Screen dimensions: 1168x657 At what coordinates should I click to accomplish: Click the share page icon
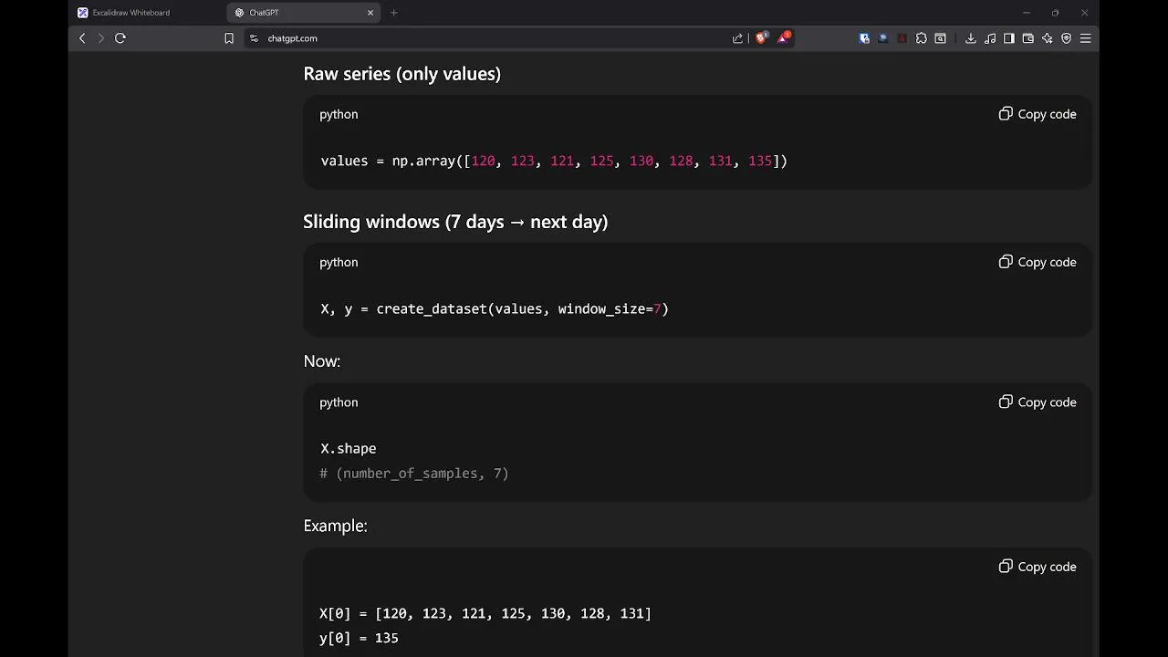[x=737, y=38]
